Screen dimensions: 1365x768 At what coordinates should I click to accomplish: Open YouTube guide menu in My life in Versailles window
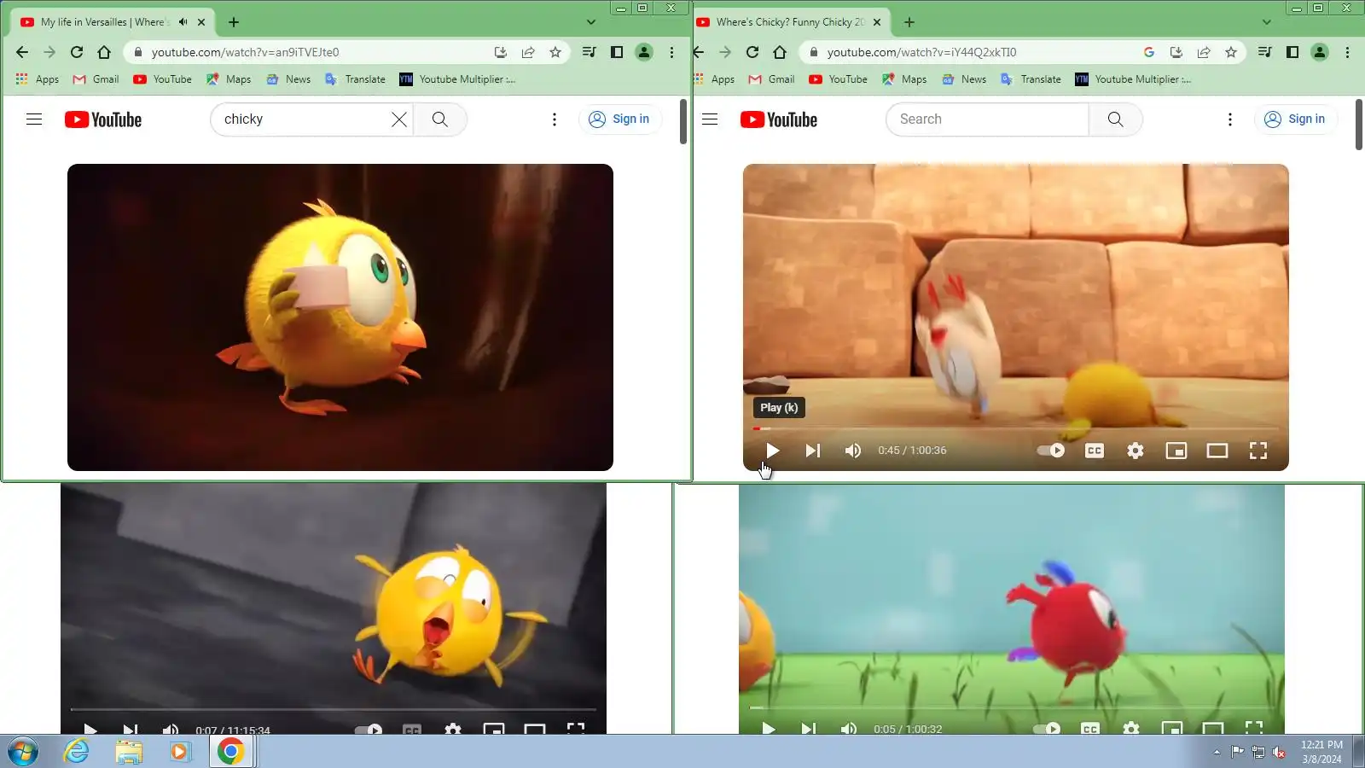[x=34, y=119]
